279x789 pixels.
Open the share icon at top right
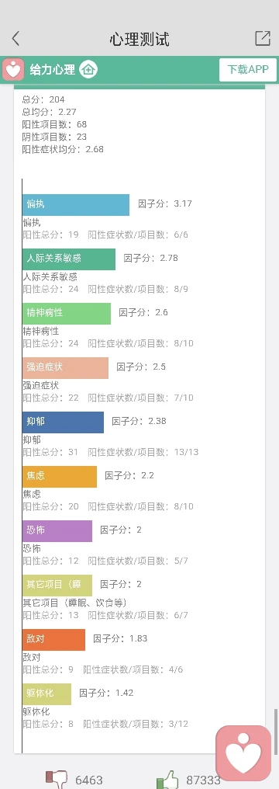pyautogui.click(x=263, y=39)
